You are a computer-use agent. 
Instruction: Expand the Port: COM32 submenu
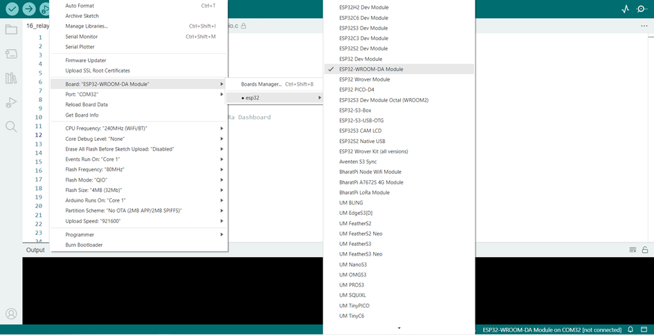[x=139, y=95]
